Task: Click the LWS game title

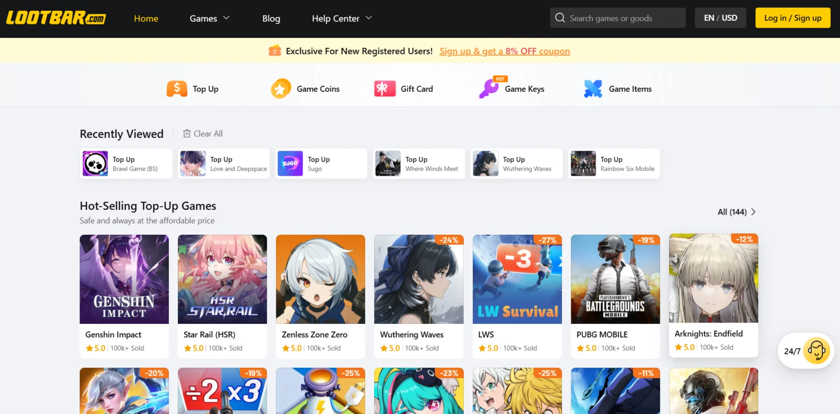Action: tap(486, 334)
